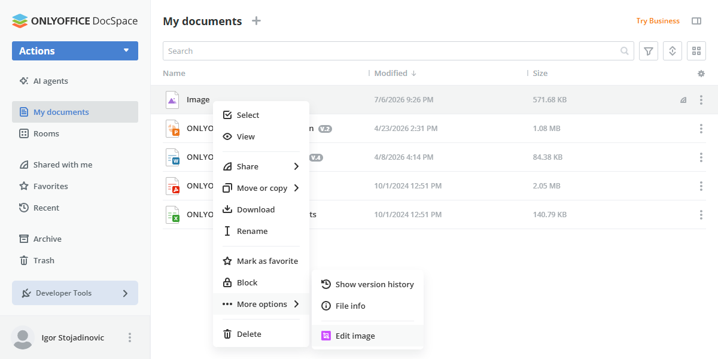Open the Actions dropdown button
718x359 pixels.
tap(75, 51)
